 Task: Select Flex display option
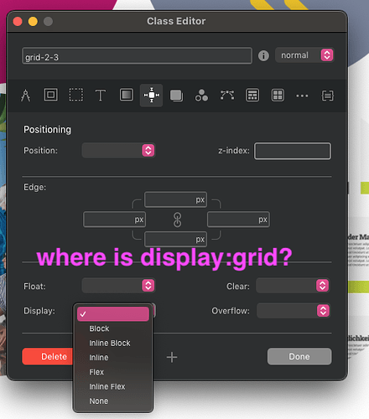pos(113,372)
